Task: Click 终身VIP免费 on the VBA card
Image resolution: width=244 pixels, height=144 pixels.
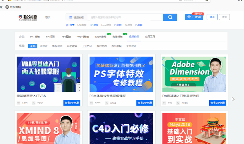Action: click(x=72, y=103)
